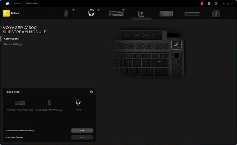Select the Slipstream module device icon

(141, 14)
